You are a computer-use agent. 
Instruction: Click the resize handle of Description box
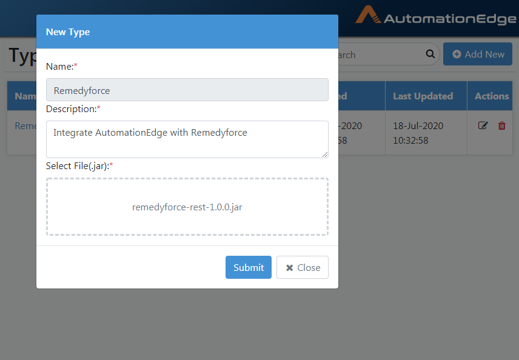pos(325,155)
